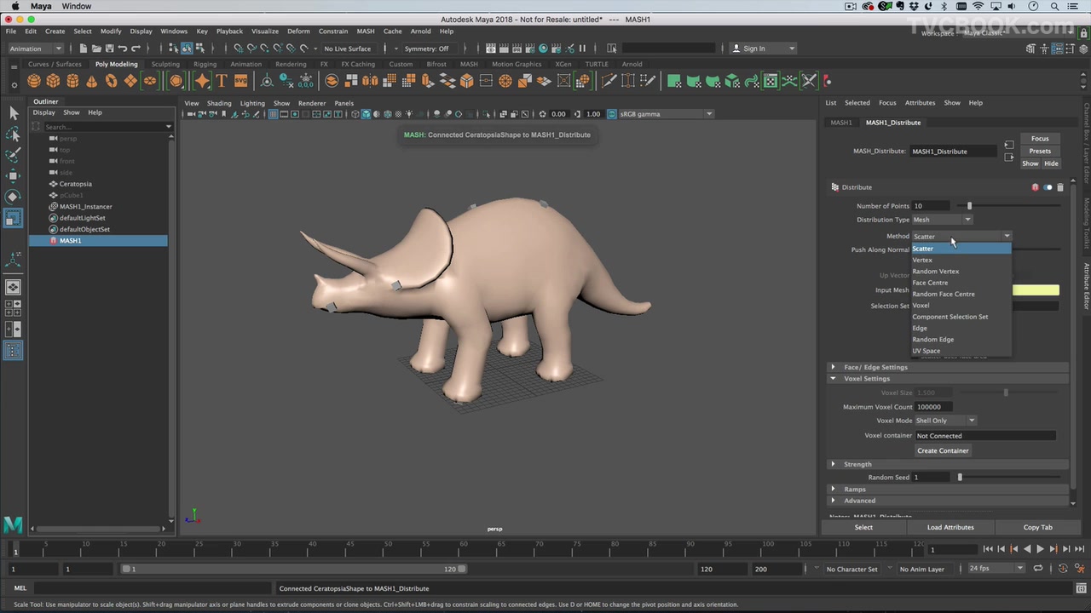Viewport: 1091px width, 613px height.
Task: Click the Show button in Attribute Editor
Action: (x=1030, y=163)
